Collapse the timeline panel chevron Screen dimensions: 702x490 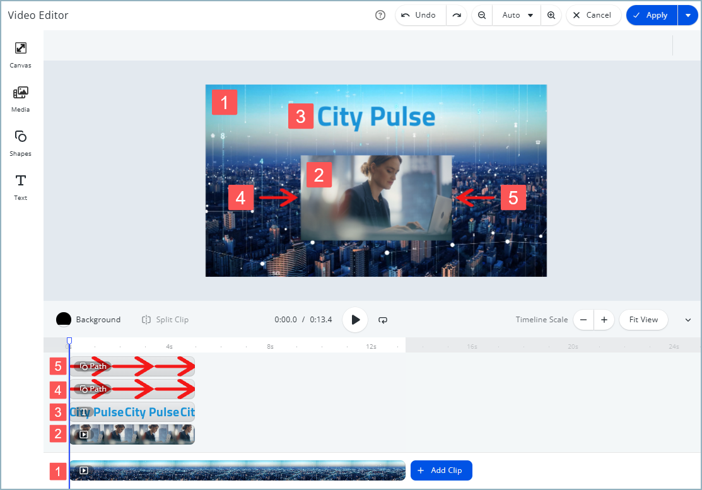click(687, 320)
